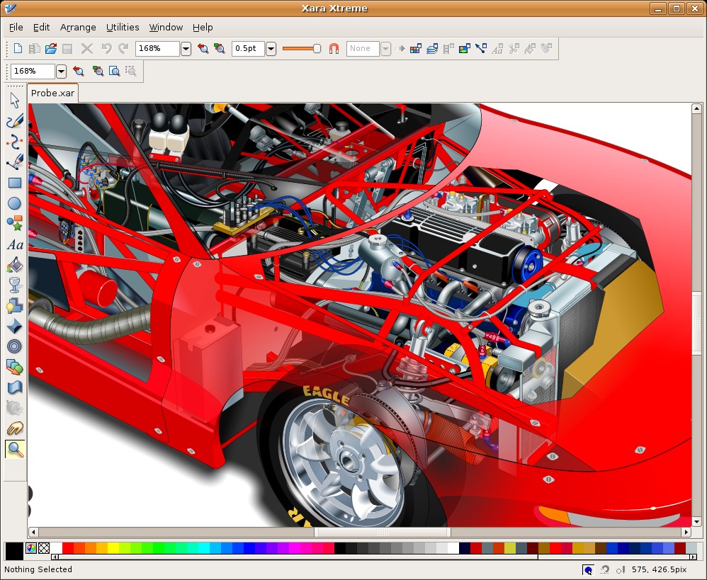Click the current line/fill colour black box
Screen dimensions: 707x580
pos(14,551)
